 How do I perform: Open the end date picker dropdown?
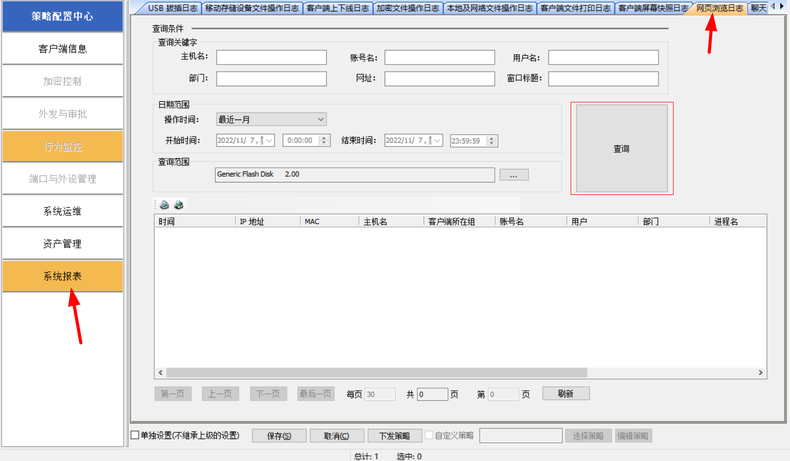tap(438, 141)
